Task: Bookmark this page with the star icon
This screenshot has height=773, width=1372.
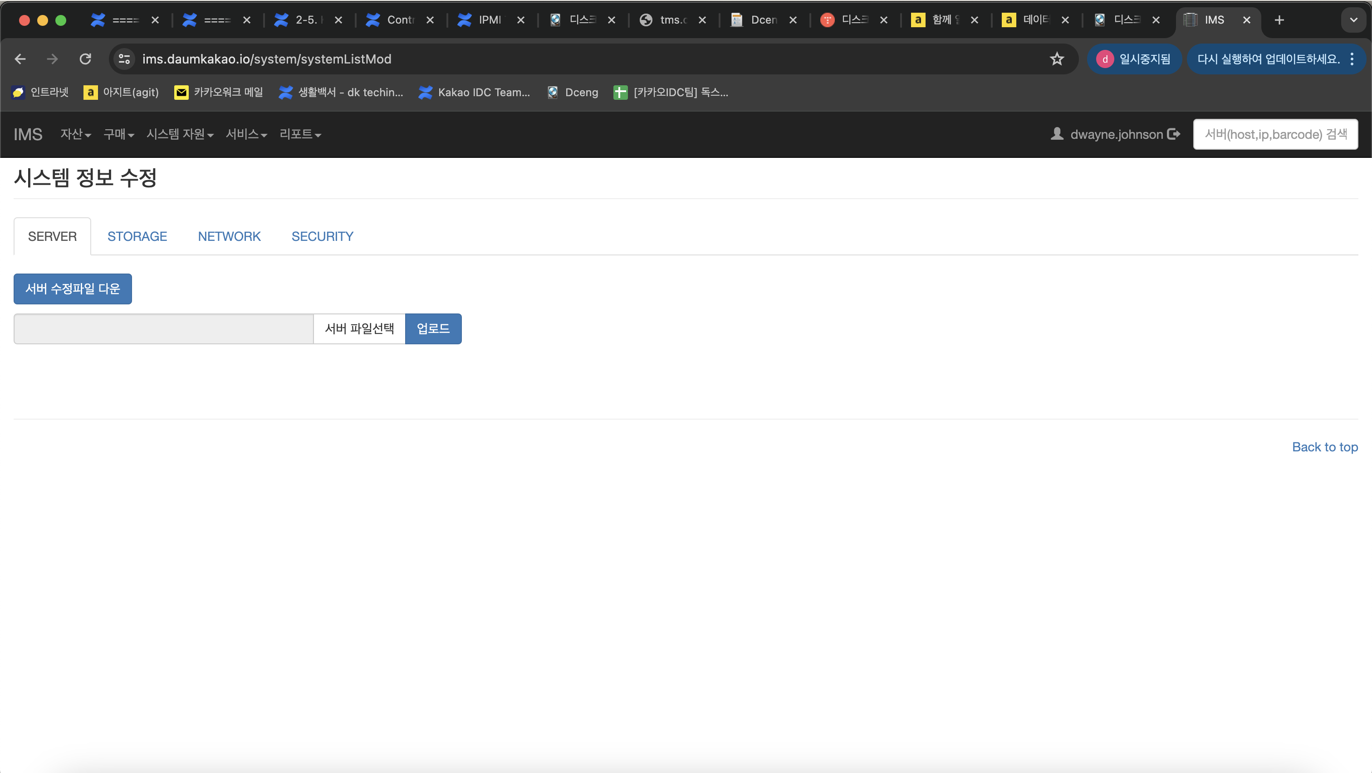Action: (x=1057, y=59)
